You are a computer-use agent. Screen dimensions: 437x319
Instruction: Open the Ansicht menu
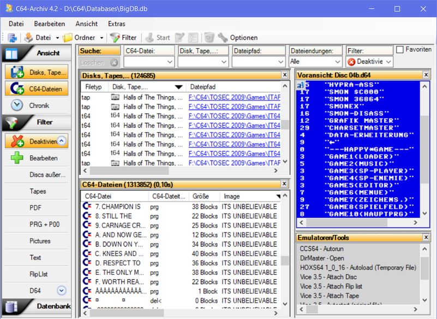87,23
